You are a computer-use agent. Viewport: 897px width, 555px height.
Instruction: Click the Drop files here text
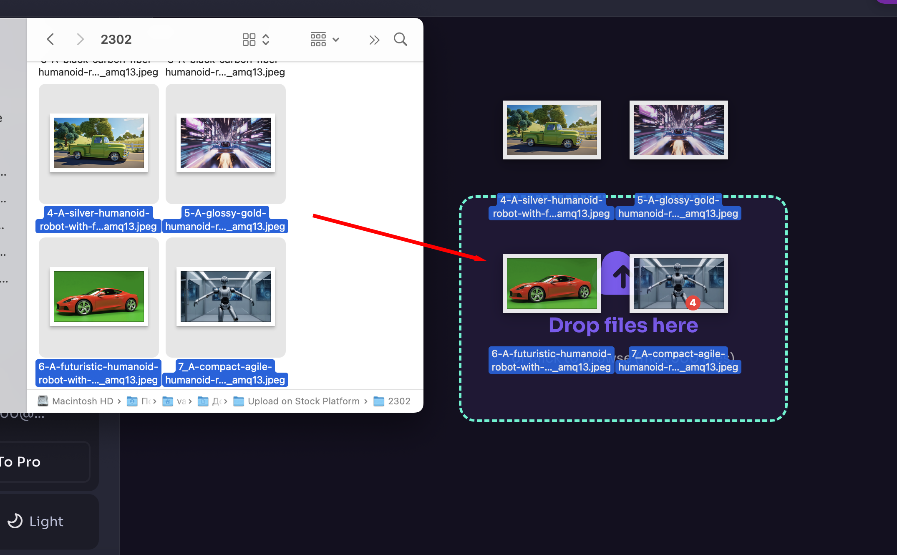623,325
